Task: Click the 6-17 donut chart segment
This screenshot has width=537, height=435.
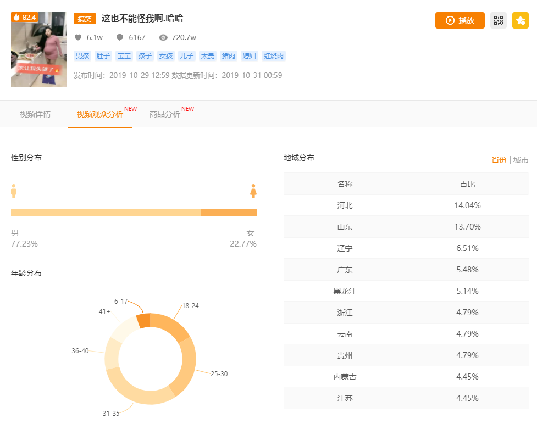Action: tap(144, 321)
